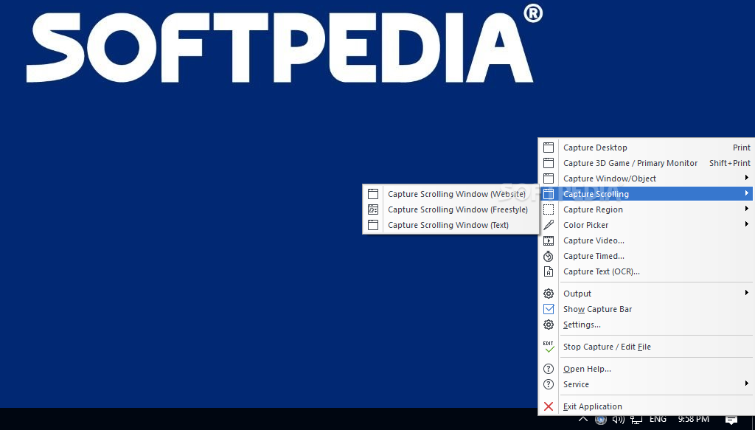Click the Settings gear icon
The image size is (755, 430).
[549, 325]
